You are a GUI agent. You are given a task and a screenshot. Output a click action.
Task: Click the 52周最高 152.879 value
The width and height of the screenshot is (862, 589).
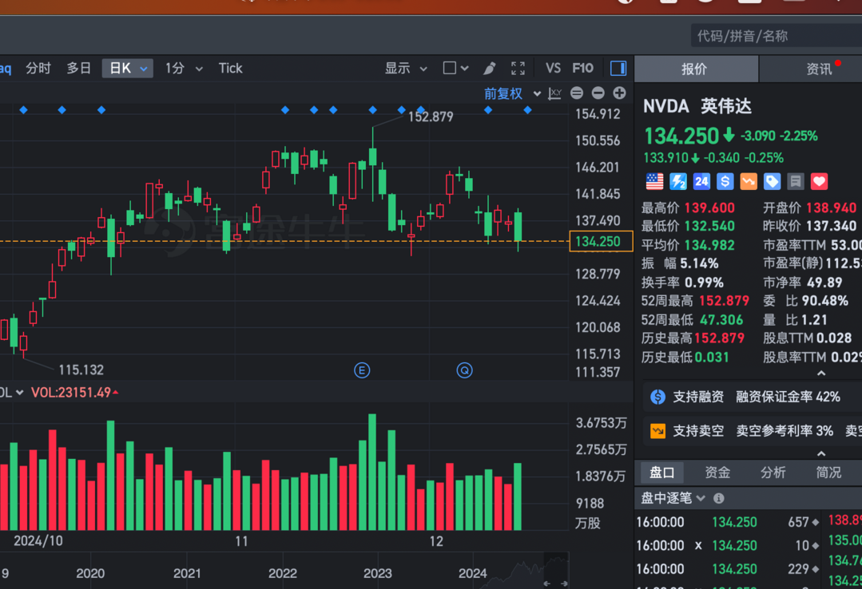(724, 301)
